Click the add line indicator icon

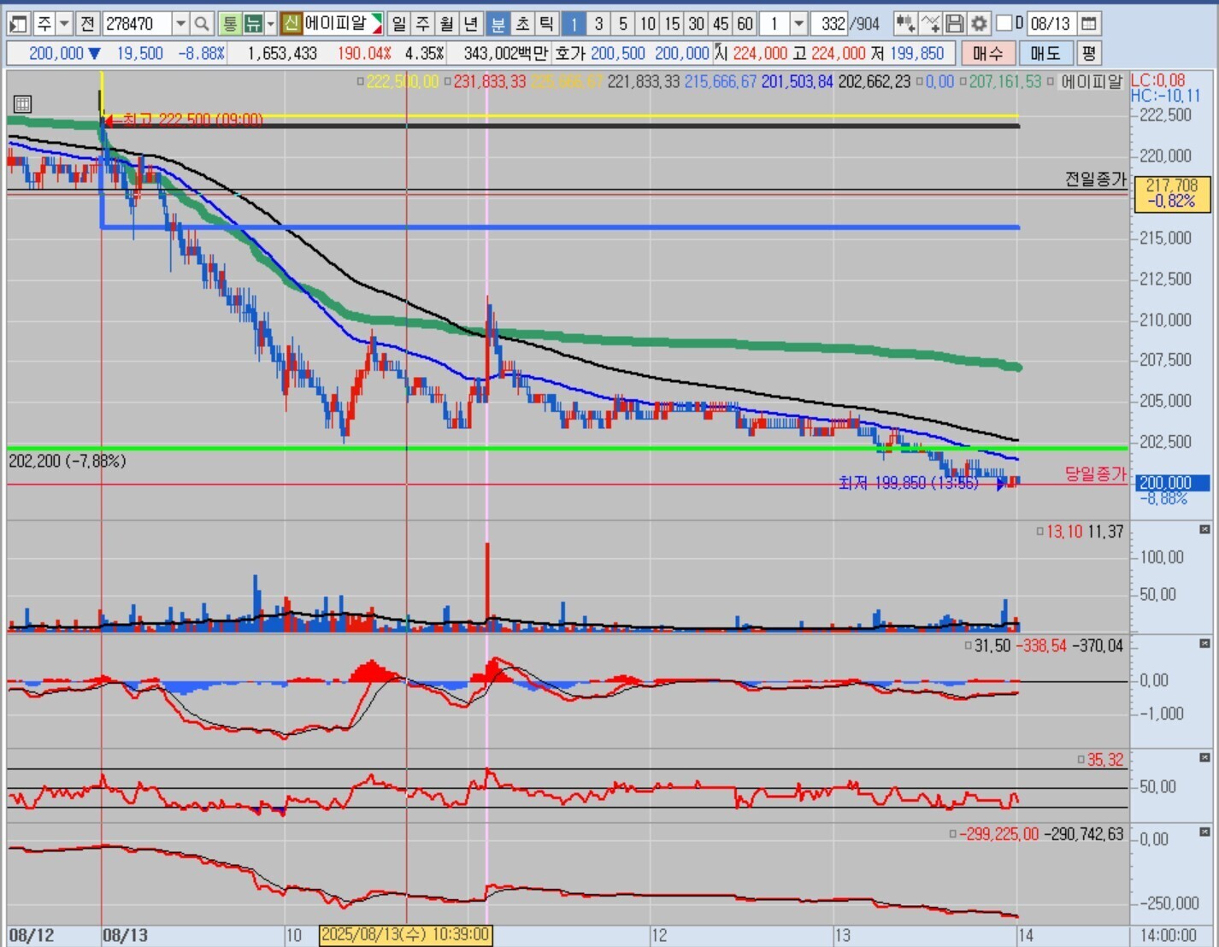[x=930, y=24]
